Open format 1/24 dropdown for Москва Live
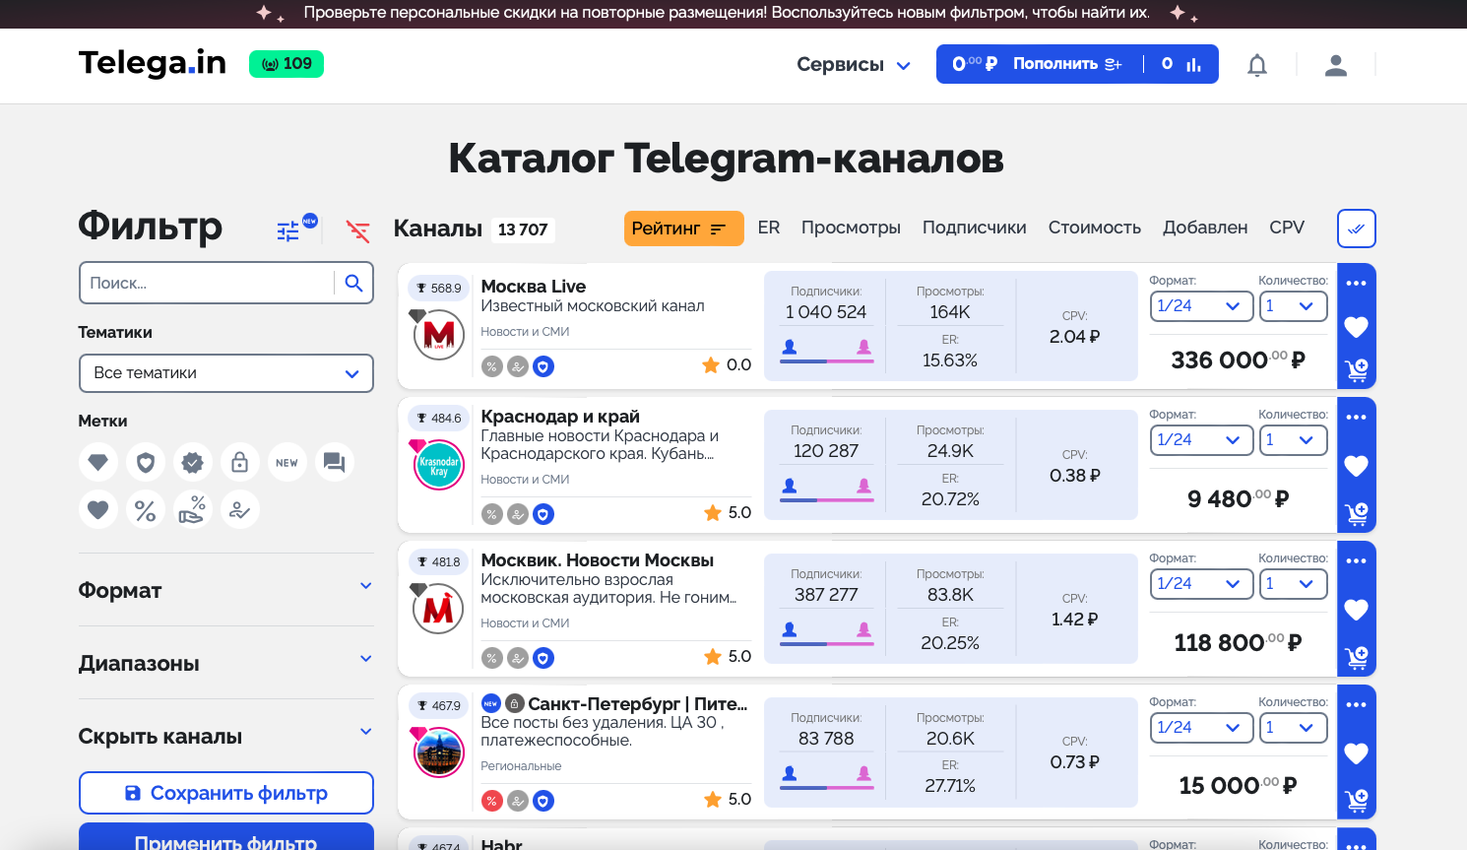This screenshot has height=850, width=1467. click(x=1201, y=306)
